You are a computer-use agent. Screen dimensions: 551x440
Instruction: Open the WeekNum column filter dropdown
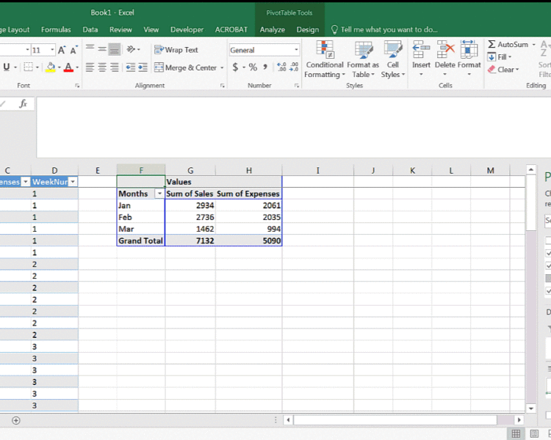[x=73, y=182]
